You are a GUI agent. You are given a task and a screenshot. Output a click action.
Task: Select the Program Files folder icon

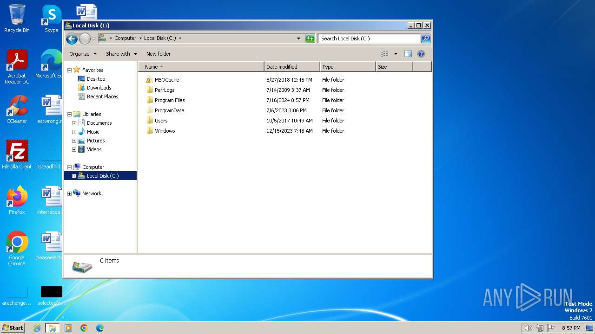pyautogui.click(x=149, y=100)
